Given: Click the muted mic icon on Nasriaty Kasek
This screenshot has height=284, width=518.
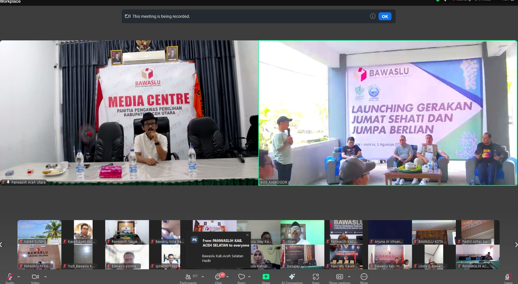Looking at the screenshot, I should pyautogui.click(x=328, y=266).
